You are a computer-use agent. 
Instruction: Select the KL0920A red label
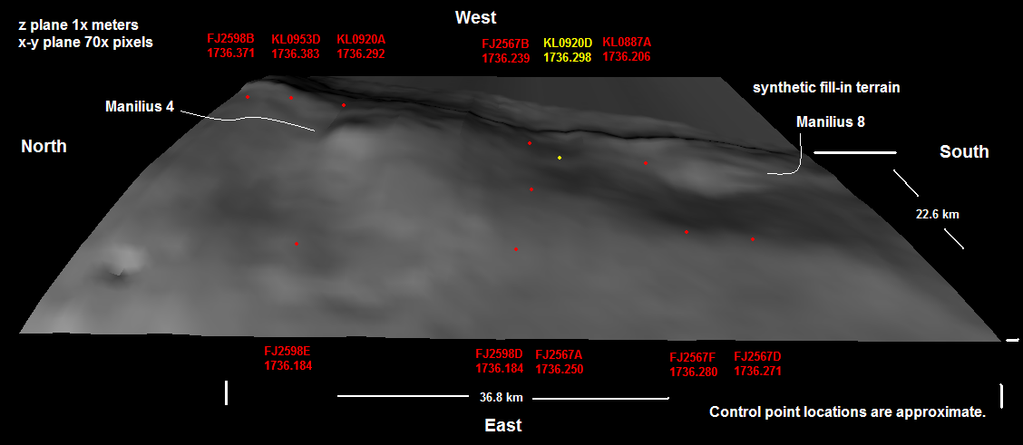(361, 39)
